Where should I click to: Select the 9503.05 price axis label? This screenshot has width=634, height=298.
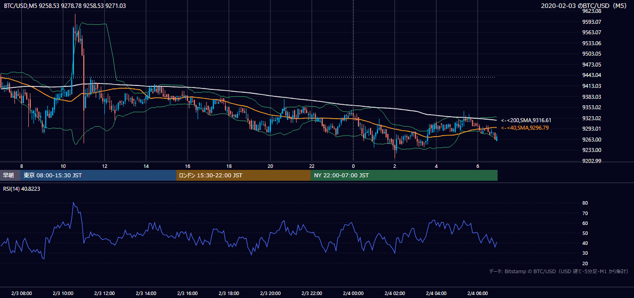tap(592, 54)
